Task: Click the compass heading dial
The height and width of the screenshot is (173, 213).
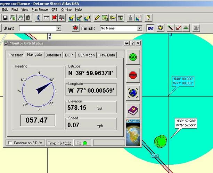Action: coord(38,91)
